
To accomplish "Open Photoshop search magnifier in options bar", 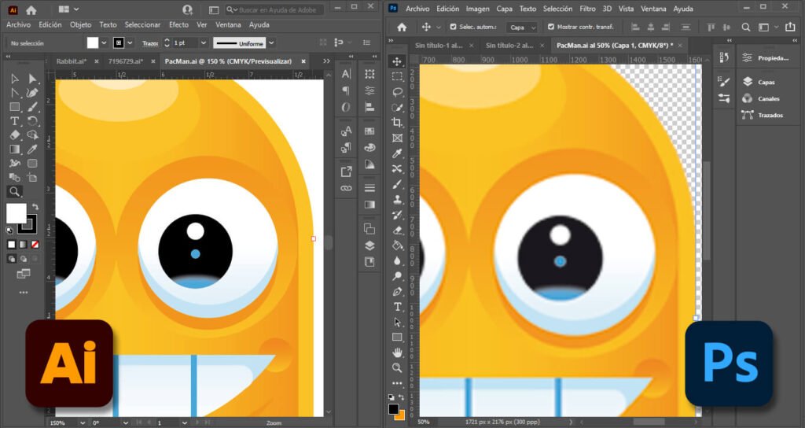I will [x=746, y=28].
